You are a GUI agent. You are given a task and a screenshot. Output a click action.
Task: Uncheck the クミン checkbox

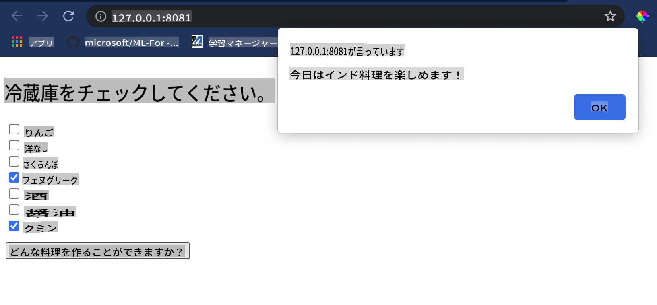[x=14, y=226]
